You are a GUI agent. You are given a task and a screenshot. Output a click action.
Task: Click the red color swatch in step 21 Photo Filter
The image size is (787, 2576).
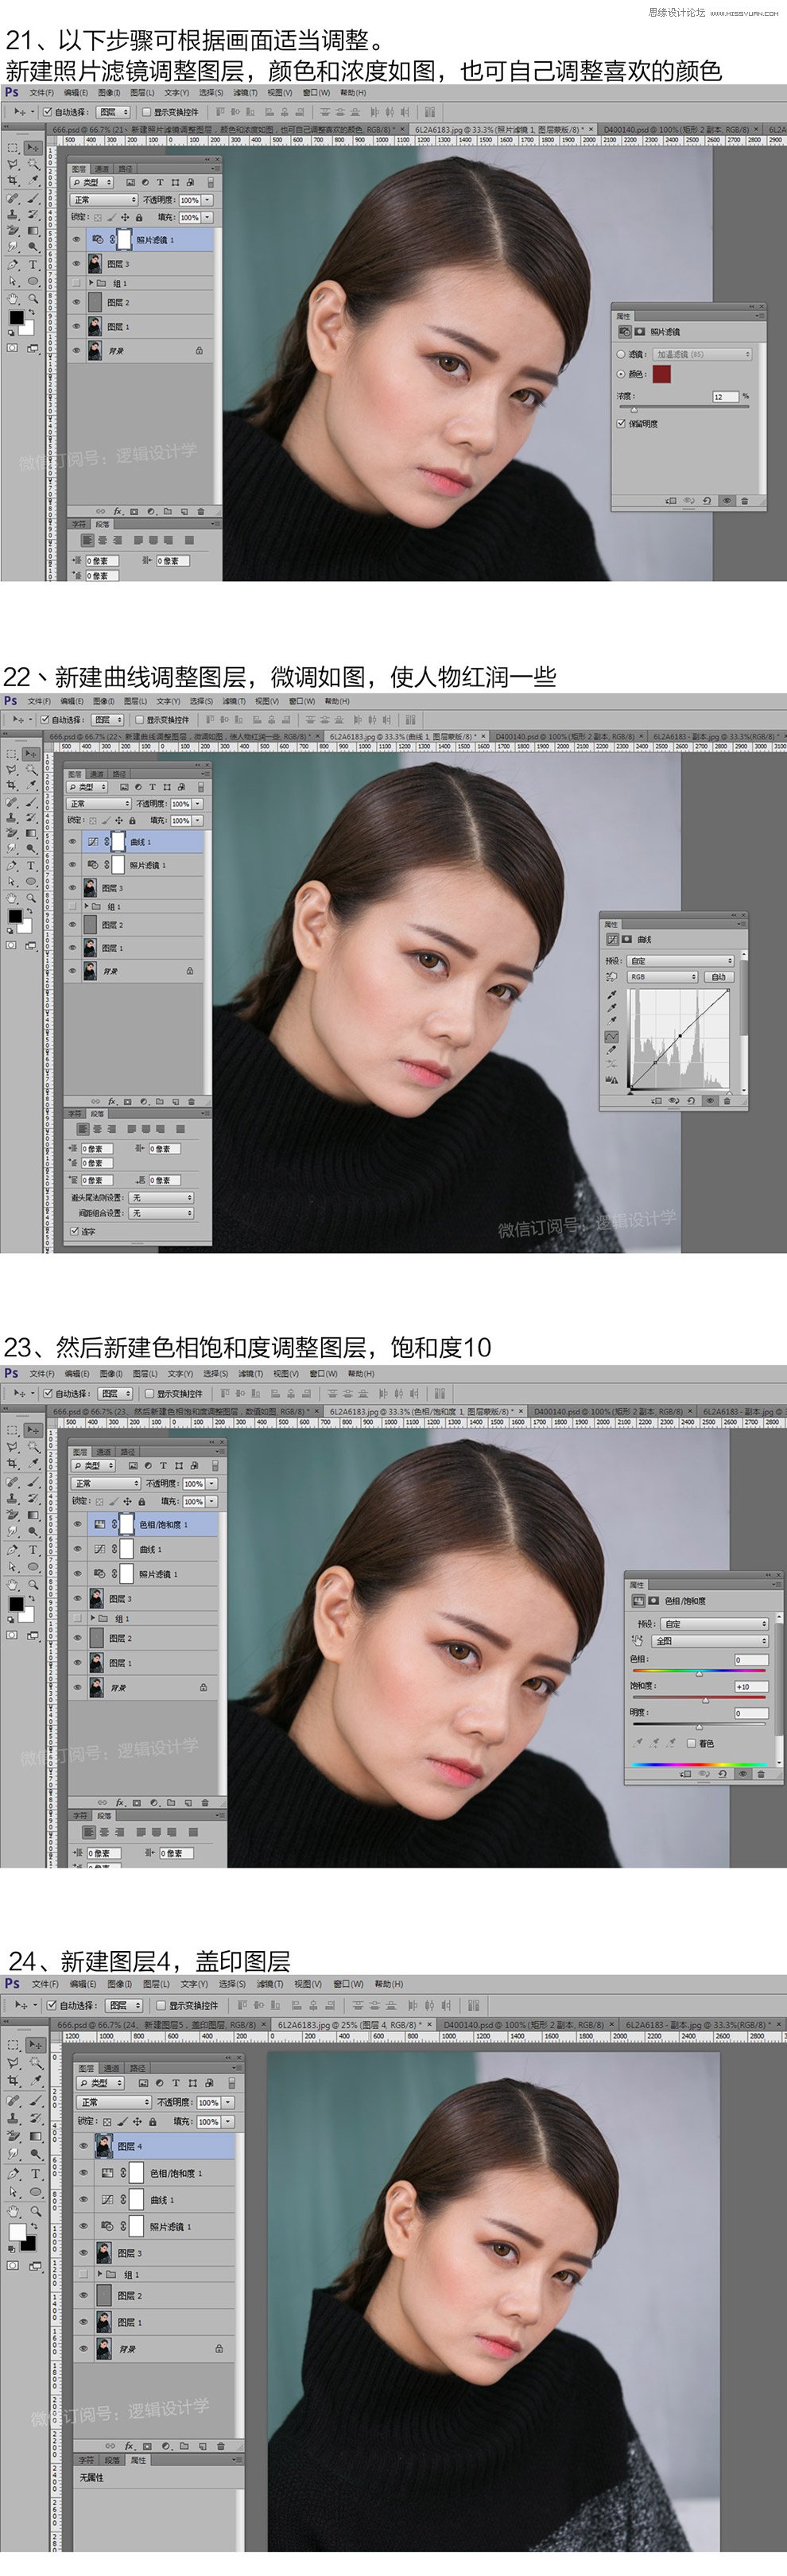pyautogui.click(x=662, y=374)
